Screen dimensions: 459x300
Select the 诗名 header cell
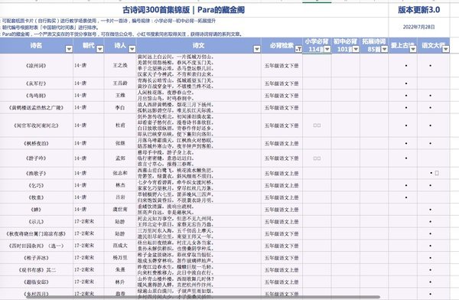(36, 45)
